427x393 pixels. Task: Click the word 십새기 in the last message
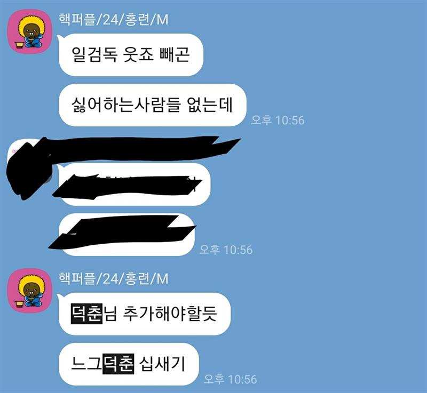coord(162,364)
